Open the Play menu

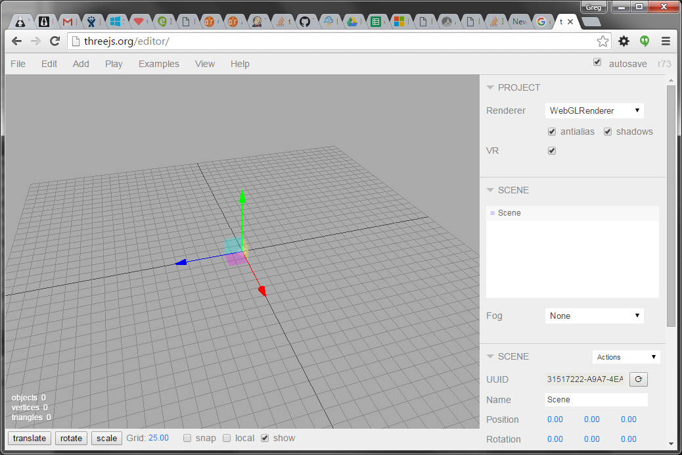114,64
